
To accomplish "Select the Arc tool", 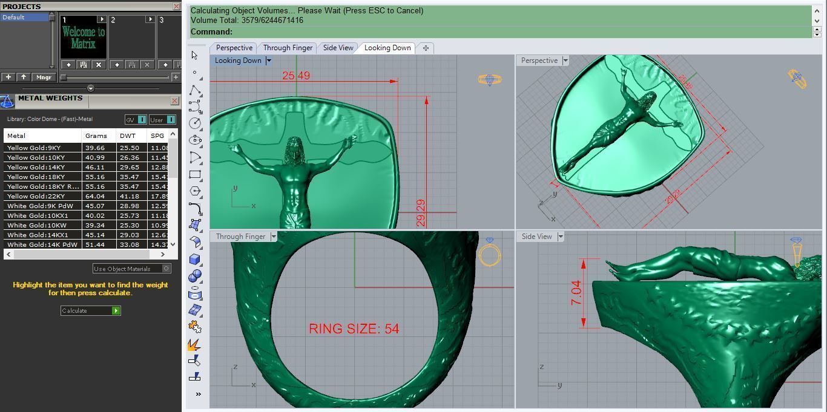I will click(x=195, y=157).
